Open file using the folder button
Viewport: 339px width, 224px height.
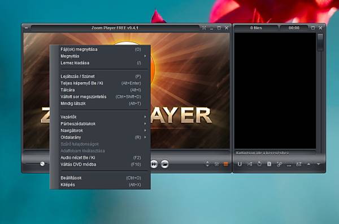164,164
